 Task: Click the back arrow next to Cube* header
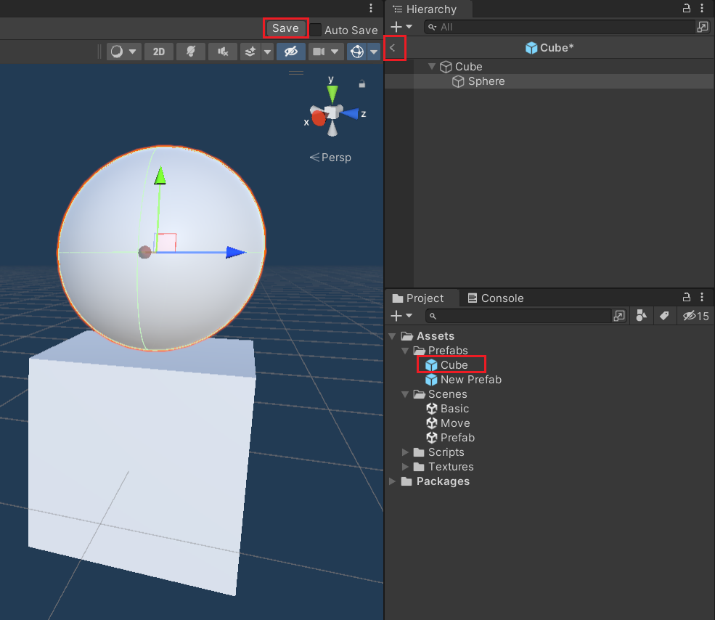(393, 48)
